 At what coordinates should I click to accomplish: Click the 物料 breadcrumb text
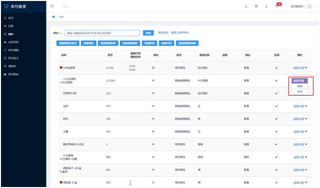(x=62, y=17)
